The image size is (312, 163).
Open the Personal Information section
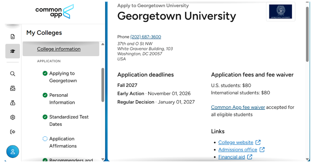[62, 99]
